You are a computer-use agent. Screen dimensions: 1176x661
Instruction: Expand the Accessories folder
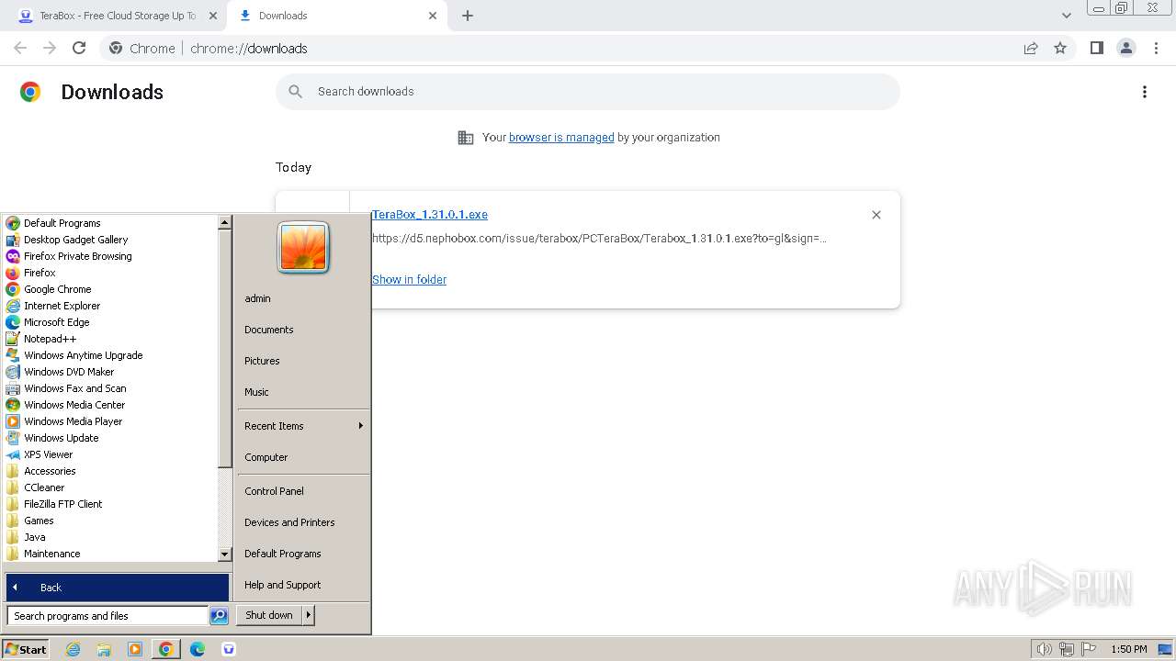[50, 471]
